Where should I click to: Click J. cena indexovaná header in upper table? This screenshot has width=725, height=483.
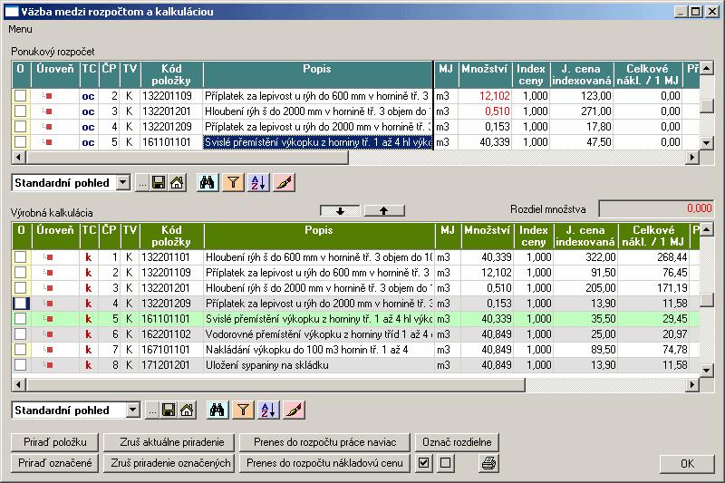[582, 74]
